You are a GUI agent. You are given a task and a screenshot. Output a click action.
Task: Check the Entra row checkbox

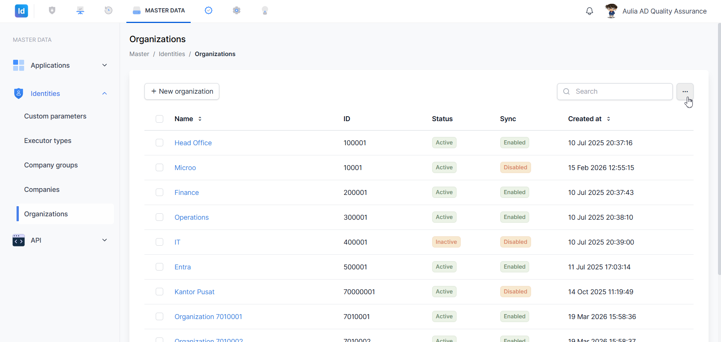point(159,267)
